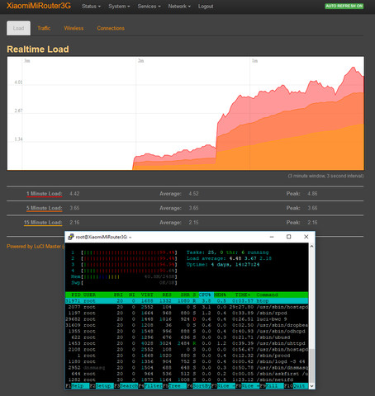Click the 3 minute window graph caption
Screen dimensions: 375x396
coord(325,176)
